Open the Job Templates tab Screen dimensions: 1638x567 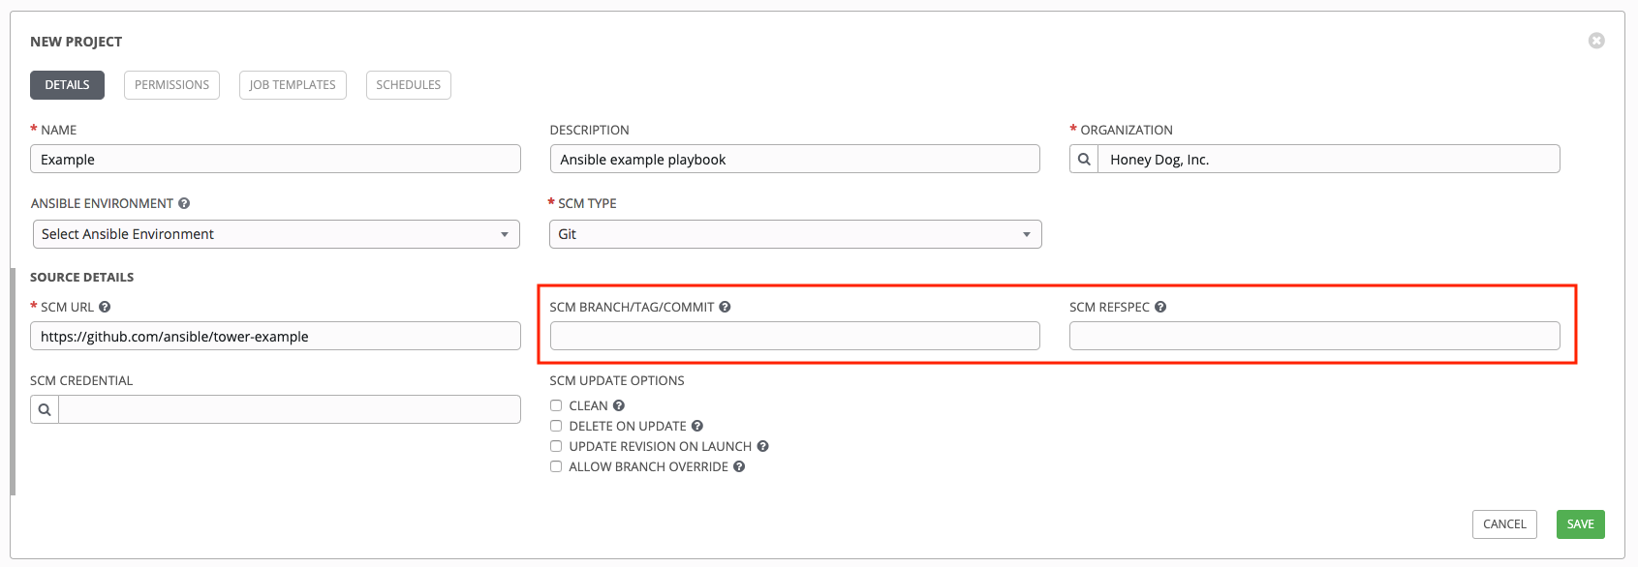coord(293,85)
